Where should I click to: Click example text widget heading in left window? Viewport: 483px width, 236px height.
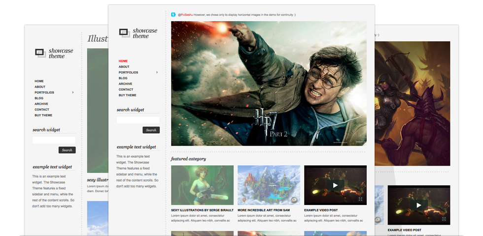(x=52, y=167)
